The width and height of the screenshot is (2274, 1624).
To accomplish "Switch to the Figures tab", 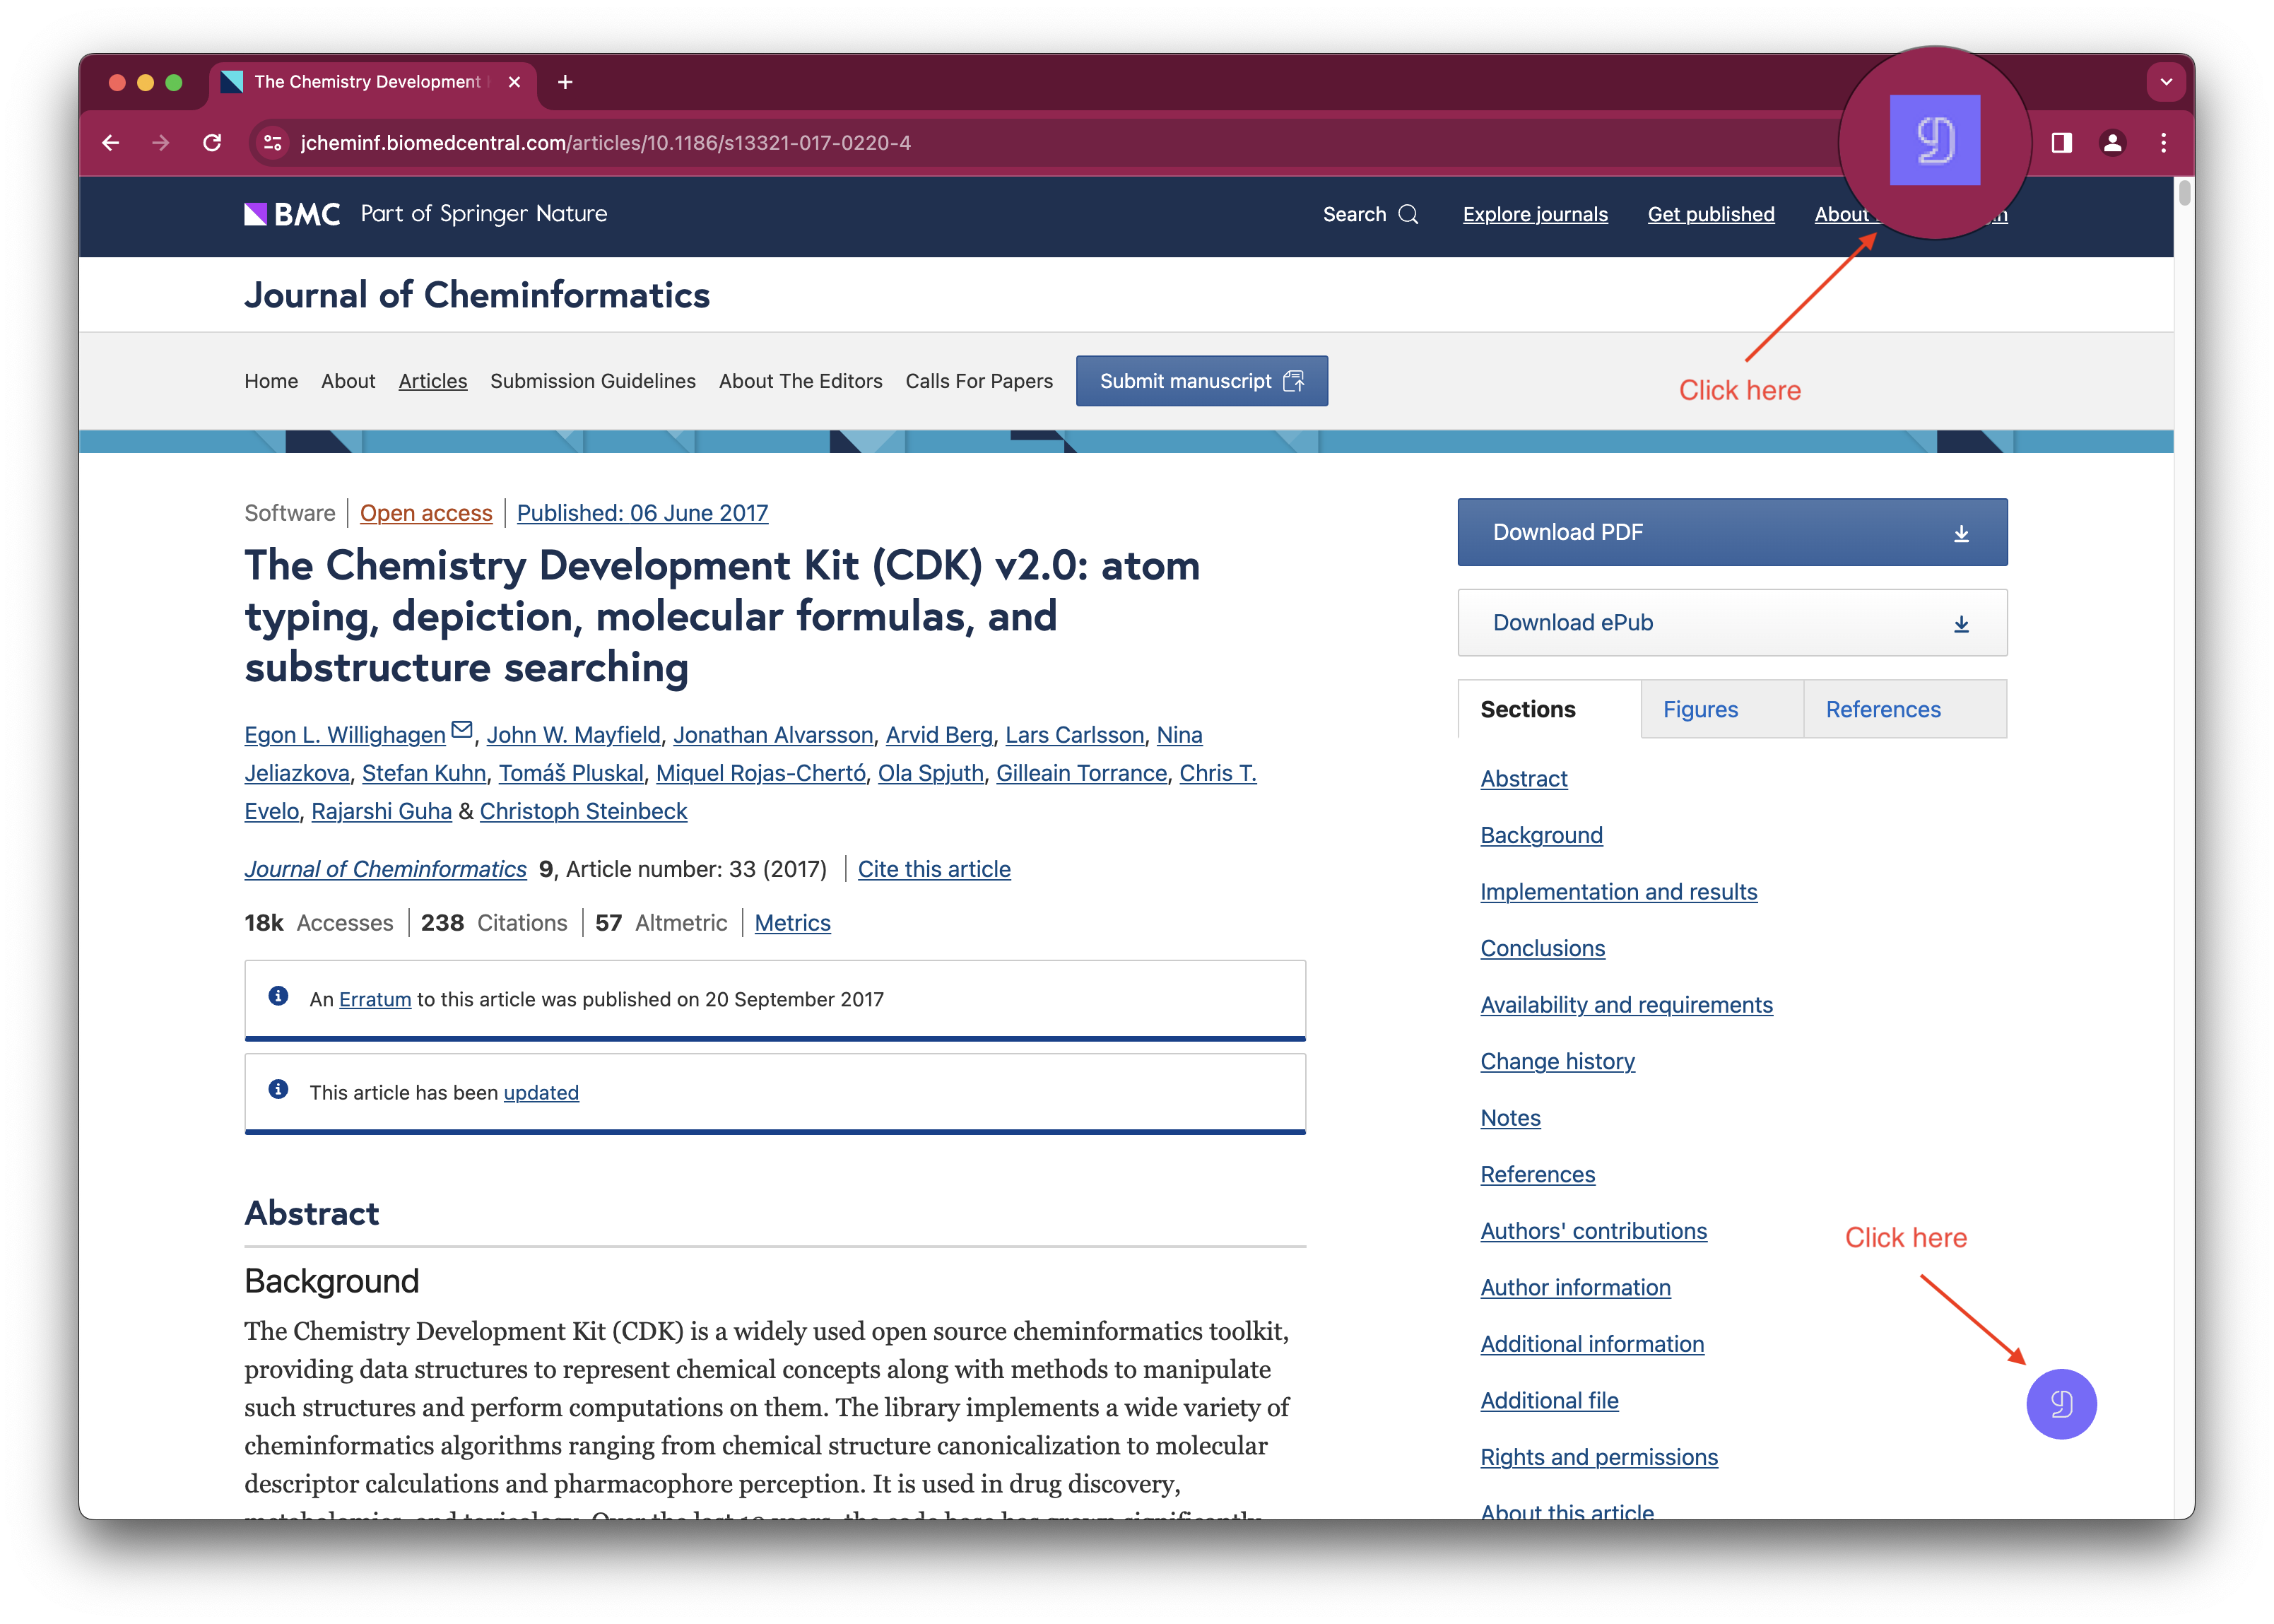I will click(1700, 709).
